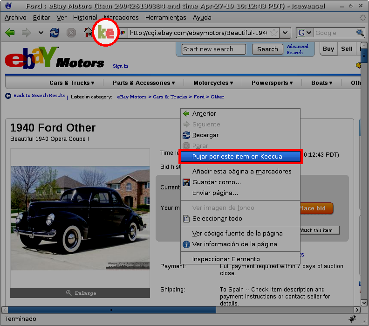Click the magnifier icon in Google search box
Screen dimensions: 369x326
[x=360, y=33]
